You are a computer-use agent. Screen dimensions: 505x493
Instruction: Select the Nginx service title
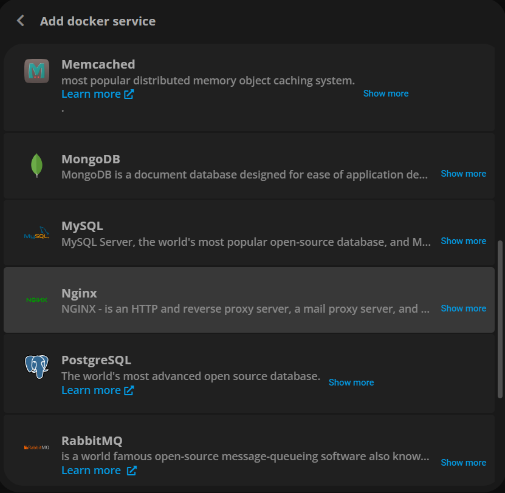coord(79,293)
